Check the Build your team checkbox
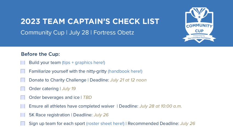 pos(23,63)
